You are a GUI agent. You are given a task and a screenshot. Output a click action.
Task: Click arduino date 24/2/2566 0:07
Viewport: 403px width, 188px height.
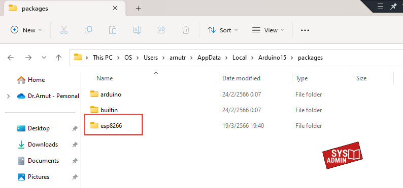point(242,95)
